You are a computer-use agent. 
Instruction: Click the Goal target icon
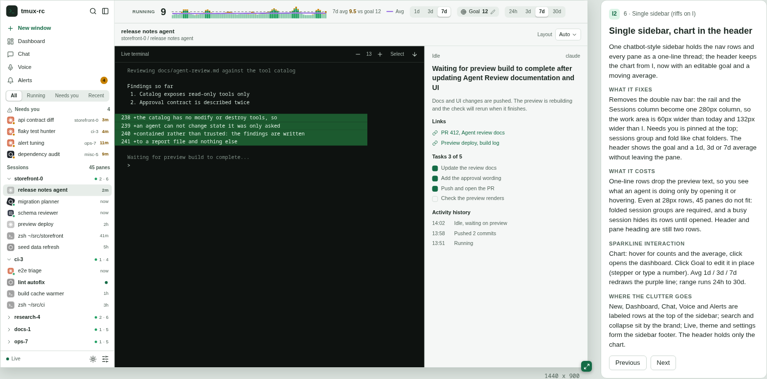coord(464,12)
